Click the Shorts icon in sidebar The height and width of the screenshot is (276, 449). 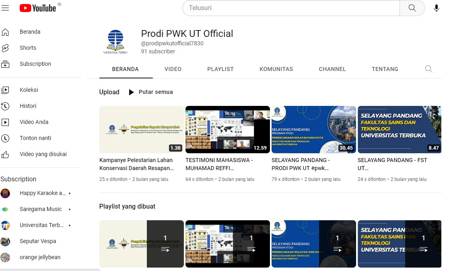coord(5,48)
